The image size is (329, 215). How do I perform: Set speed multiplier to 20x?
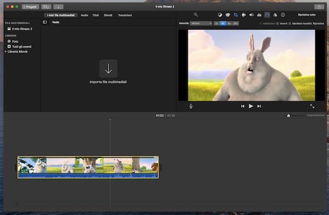pyautogui.click(x=235, y=24)
